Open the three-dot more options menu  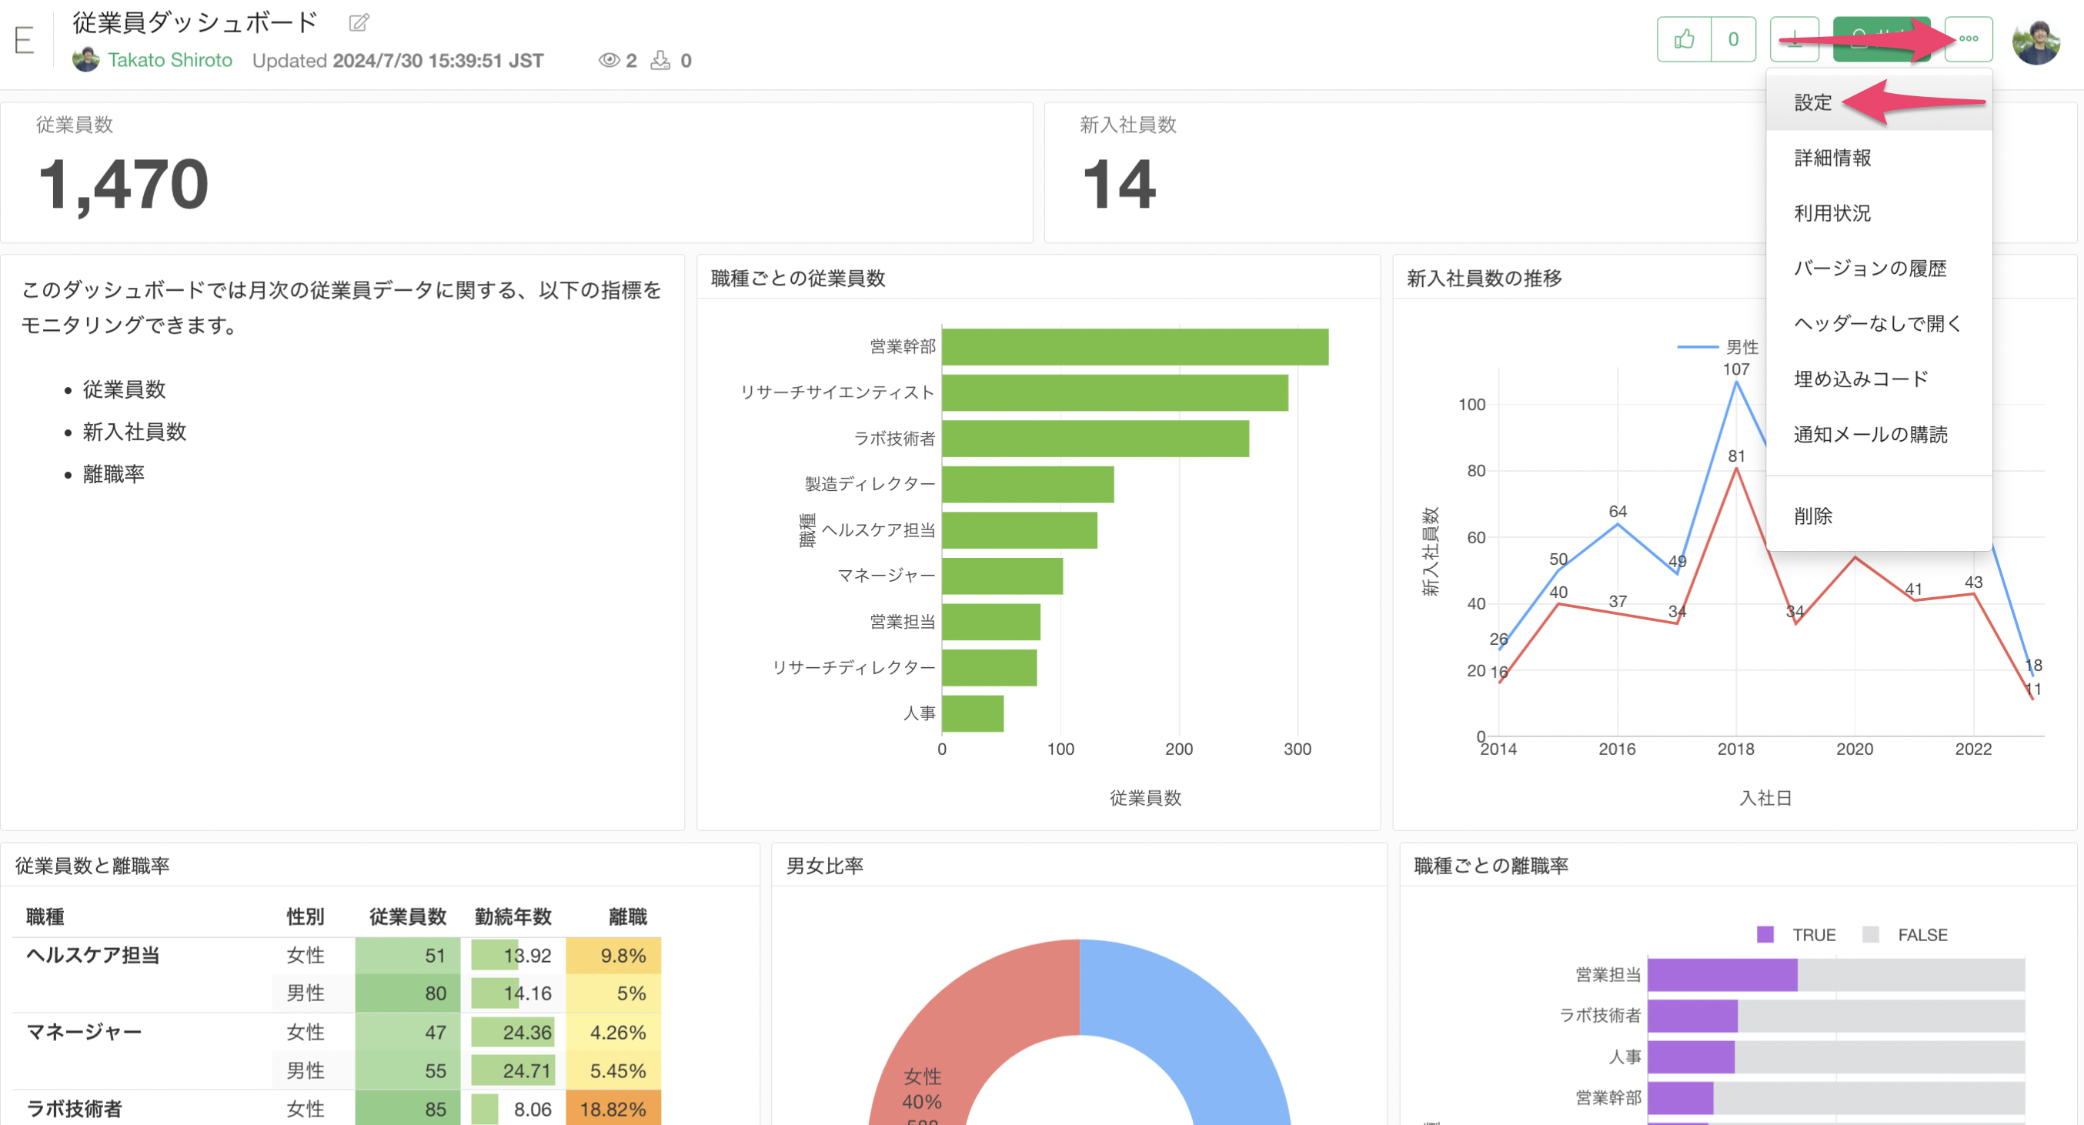(1969, 38)
